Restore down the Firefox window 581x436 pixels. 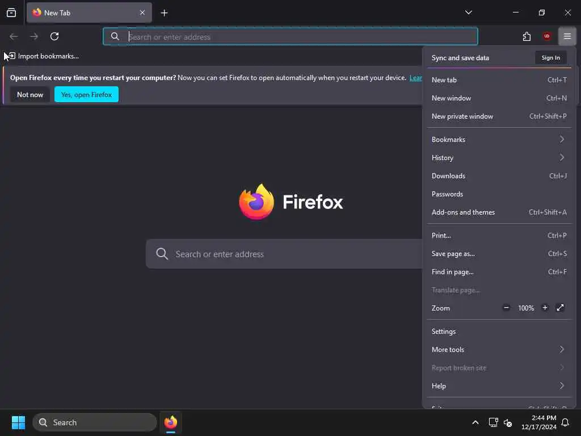(542, 12)
